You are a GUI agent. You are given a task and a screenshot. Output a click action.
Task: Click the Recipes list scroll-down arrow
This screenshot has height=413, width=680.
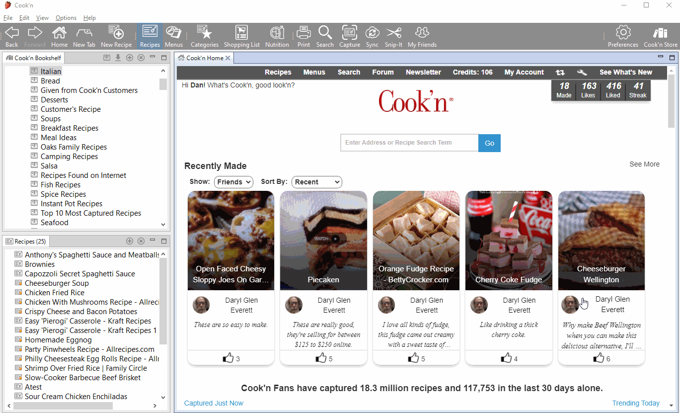point(163,398)
